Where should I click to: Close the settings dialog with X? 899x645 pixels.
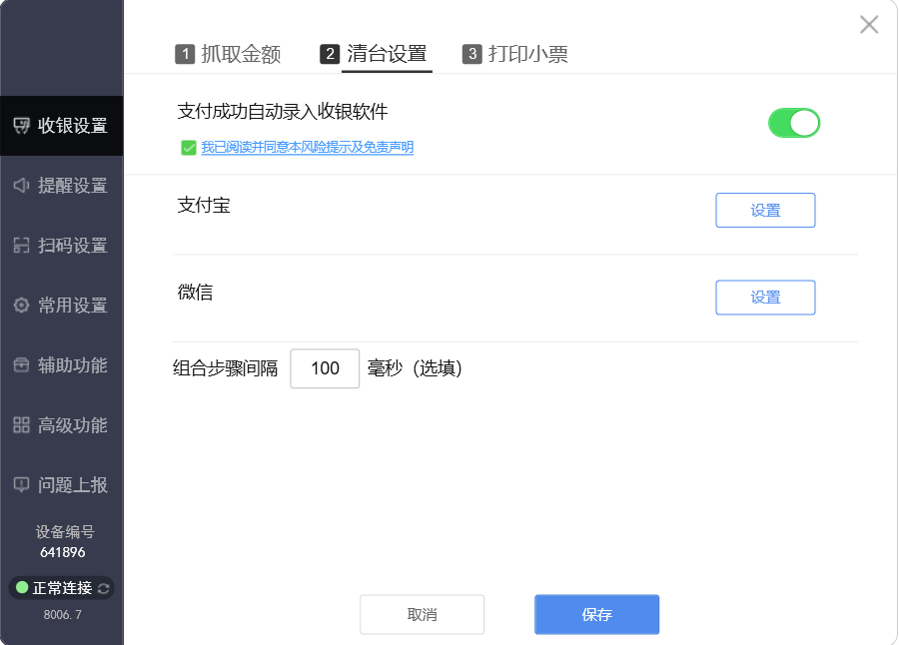coord(869,25)
